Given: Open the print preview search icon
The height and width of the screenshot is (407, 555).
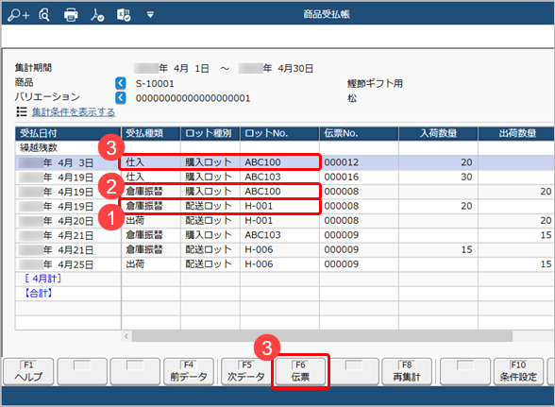Looking at the screenshot, I should pos(44,15).
